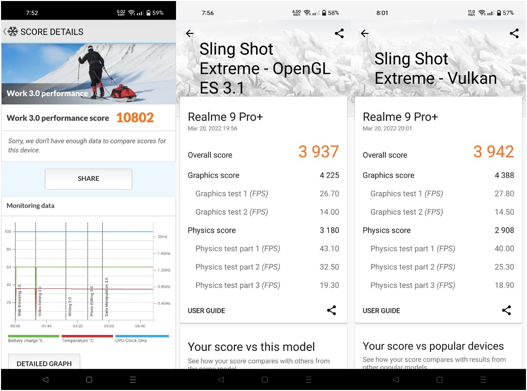527x391 pixels.
Task: Share from top of Vulkan screen
Action: pyautogui.click(x=514, y=33)
